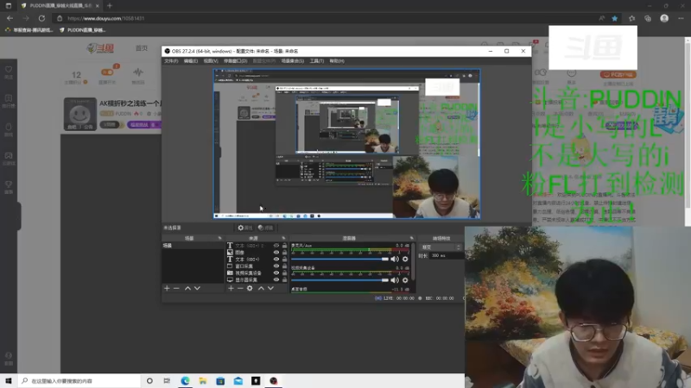Image resolution: width=691 pixels, height=388 pixels.
Task: Open the scene transition type dropdown
Action: (x=441, y=247)
